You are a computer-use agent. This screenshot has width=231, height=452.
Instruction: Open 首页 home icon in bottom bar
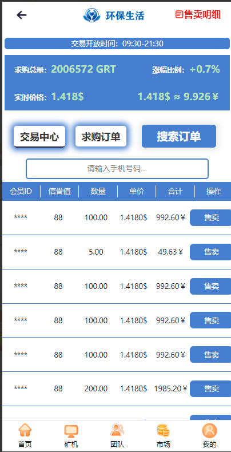click(x=25, y=431)
